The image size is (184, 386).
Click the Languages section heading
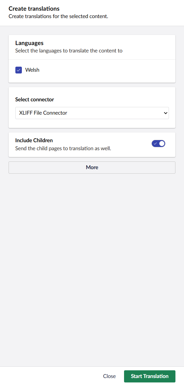tap(29, 43)
